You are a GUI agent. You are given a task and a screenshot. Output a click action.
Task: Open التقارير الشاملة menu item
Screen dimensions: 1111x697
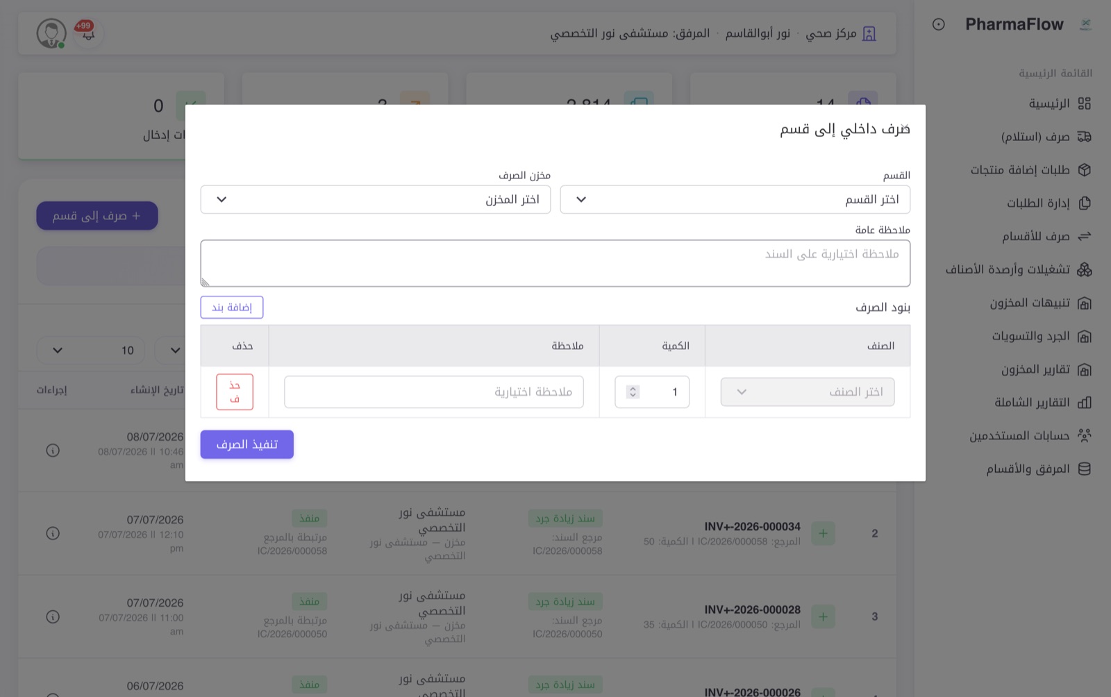[x=1033, y=403]
